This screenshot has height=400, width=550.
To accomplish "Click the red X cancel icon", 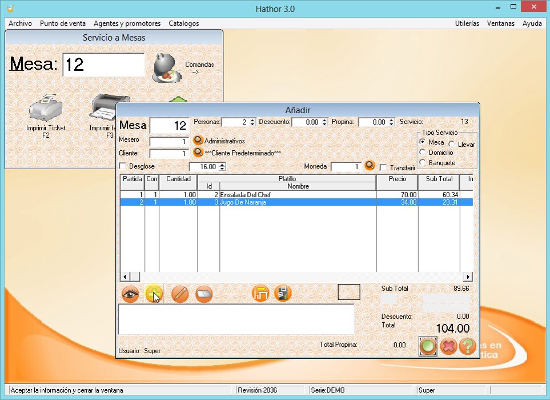I will [448, 346].
